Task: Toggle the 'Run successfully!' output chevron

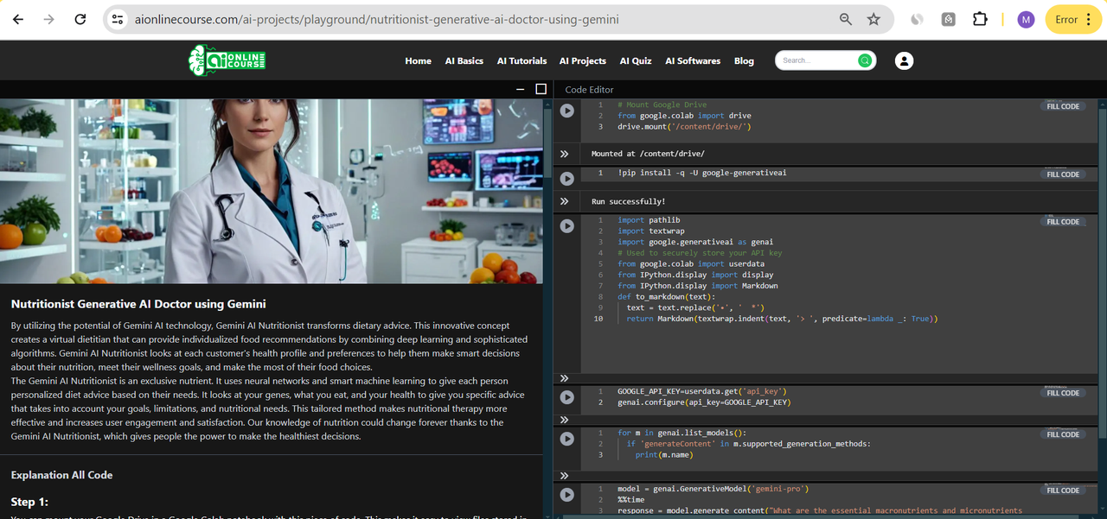Action: click(564, 201)
